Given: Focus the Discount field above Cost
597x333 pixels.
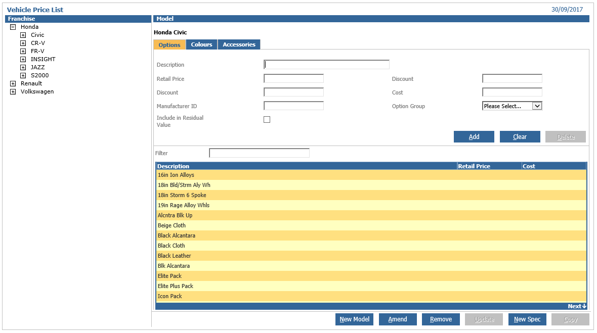Looking at the screenshot, I should click(x=512, y=79).
